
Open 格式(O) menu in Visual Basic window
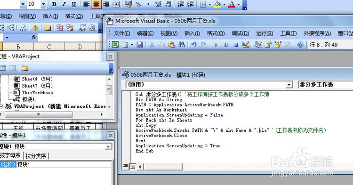[x=216, y=33]
